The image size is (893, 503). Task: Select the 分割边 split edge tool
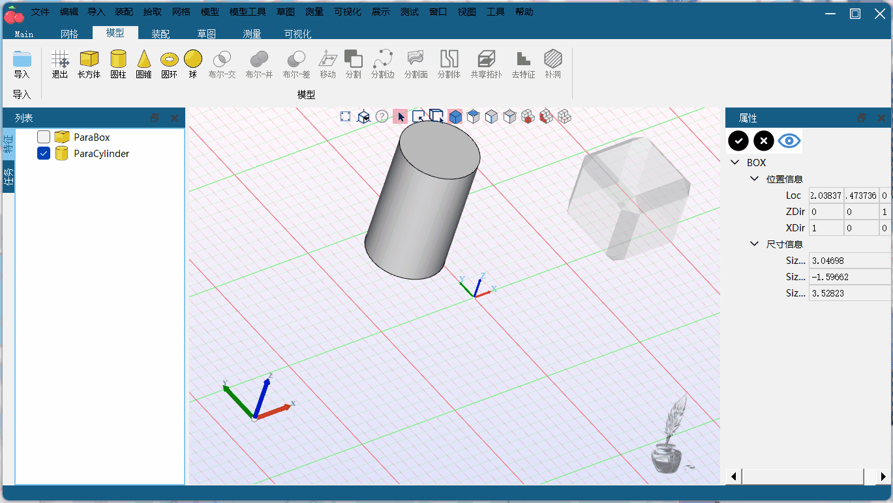tap(382, 59)
